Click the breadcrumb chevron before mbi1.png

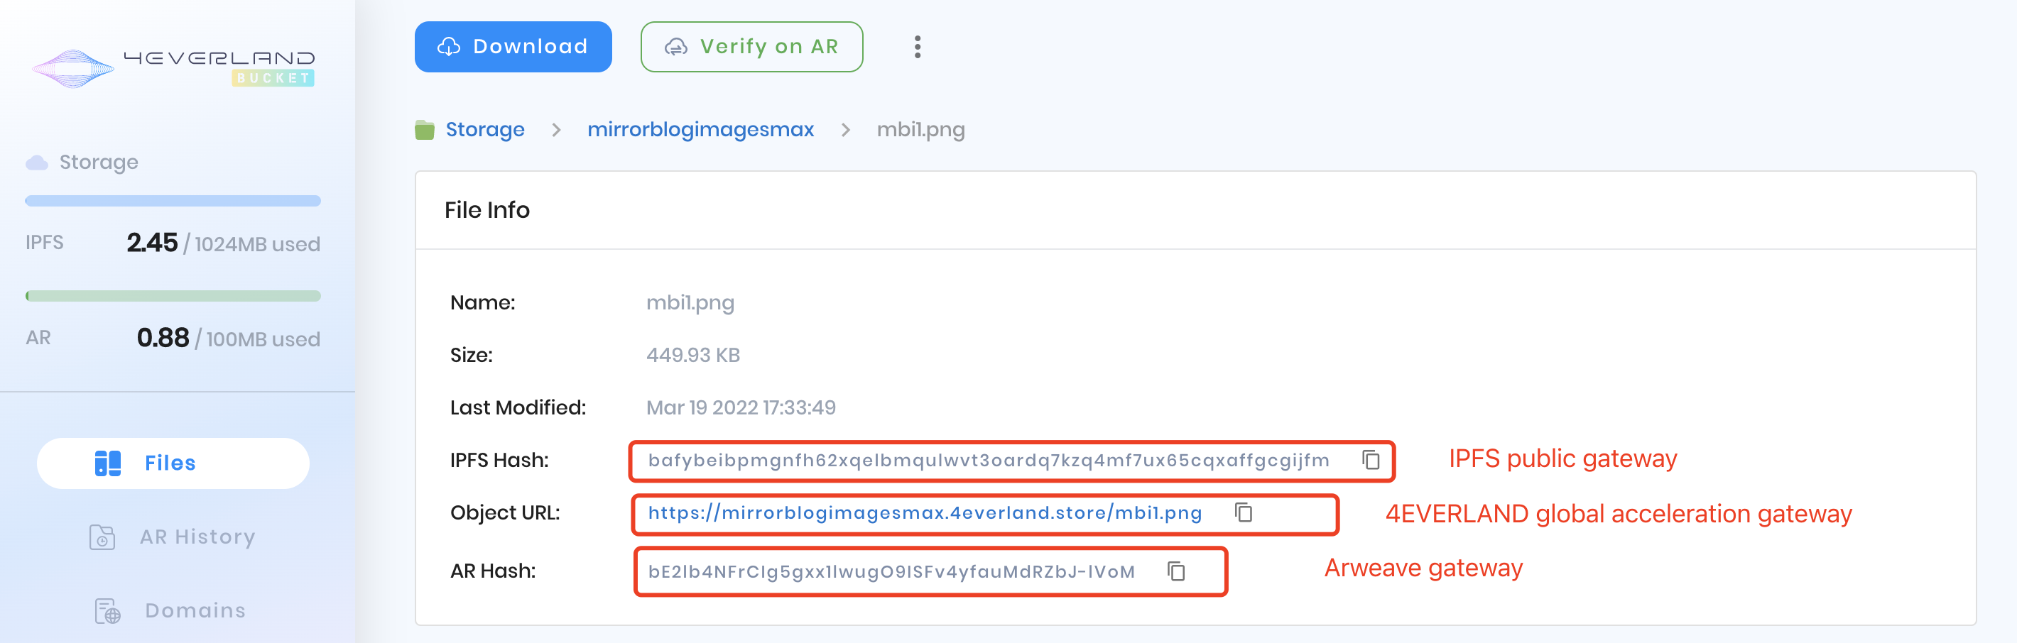click(845, 130)
